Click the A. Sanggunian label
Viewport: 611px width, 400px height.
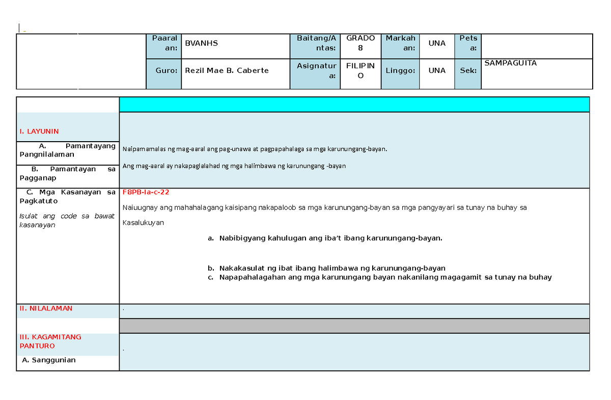47,360
